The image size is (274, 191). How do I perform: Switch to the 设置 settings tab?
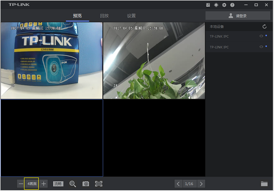click(x=131, y=16)
